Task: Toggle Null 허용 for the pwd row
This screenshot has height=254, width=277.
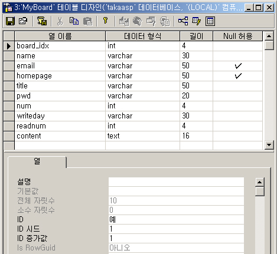Action: [237, 96]
